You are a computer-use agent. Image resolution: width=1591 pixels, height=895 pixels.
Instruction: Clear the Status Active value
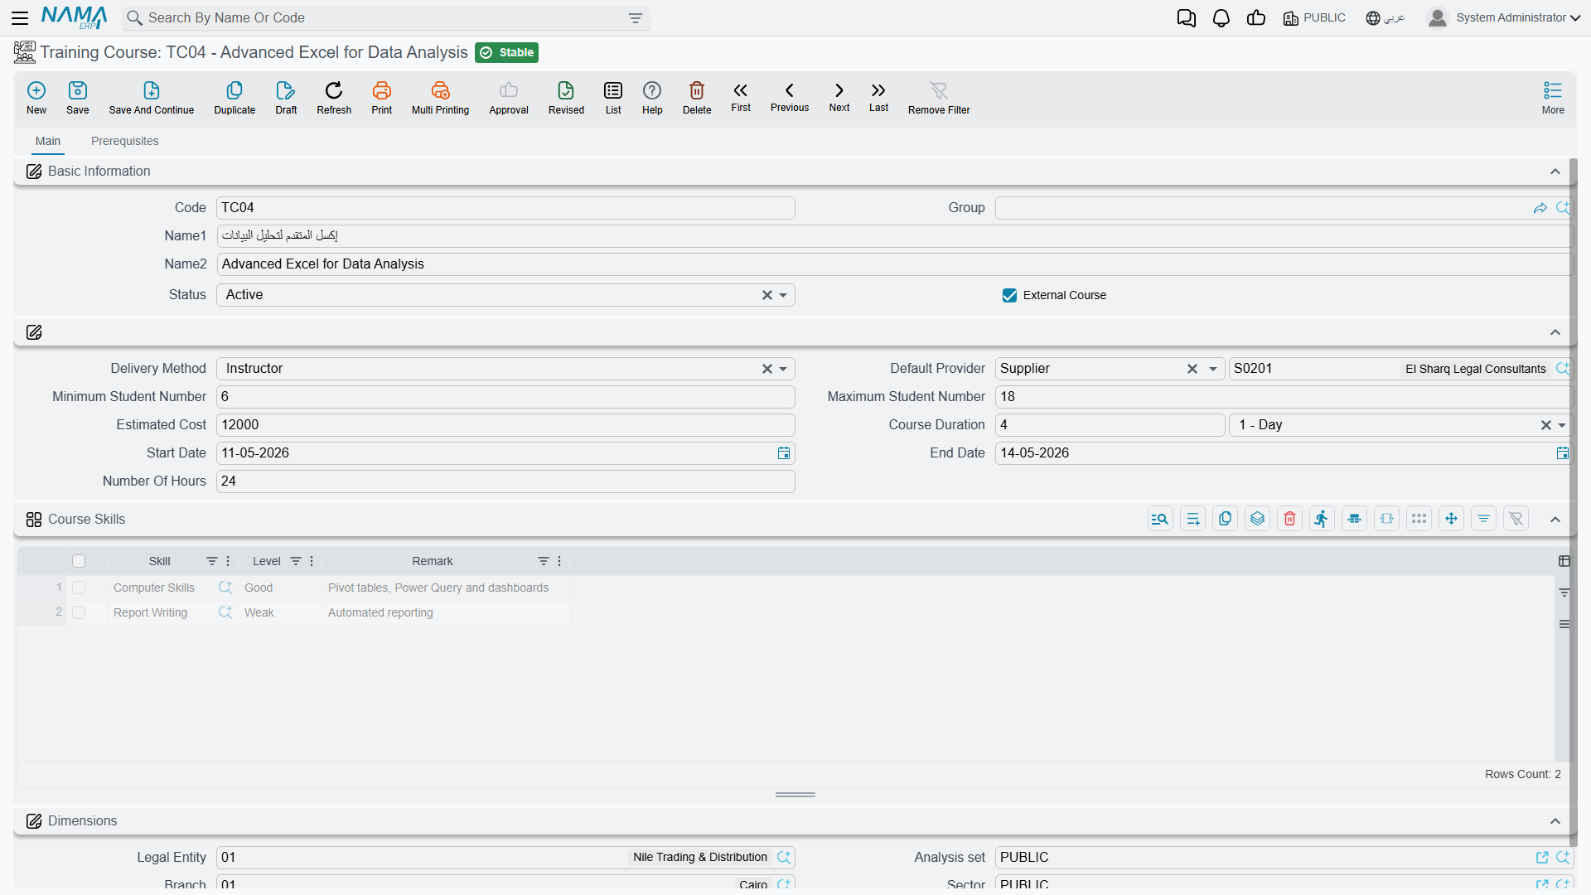pos(767,295)
